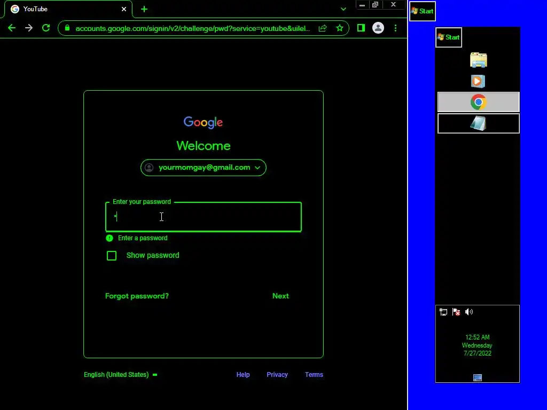The height and width of the screenshot is (410, 547).
Task: Open the Chrome profile avatar
Action: click(x=378, y=28)
